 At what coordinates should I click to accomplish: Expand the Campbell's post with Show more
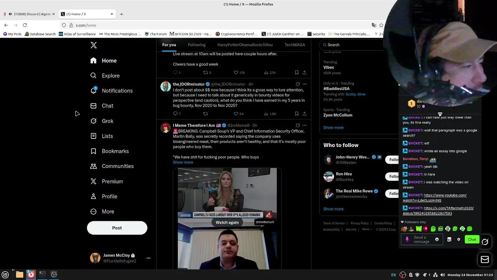click(183, 162)
